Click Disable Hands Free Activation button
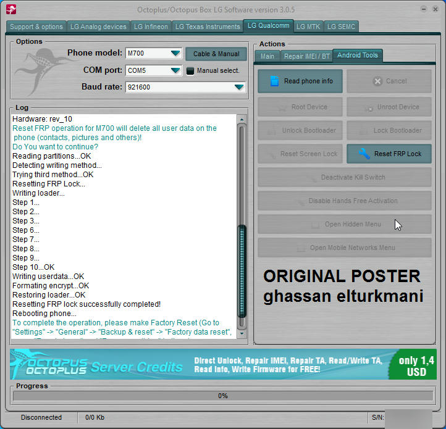This screenshot has width=446, height=429. (345, 201)
